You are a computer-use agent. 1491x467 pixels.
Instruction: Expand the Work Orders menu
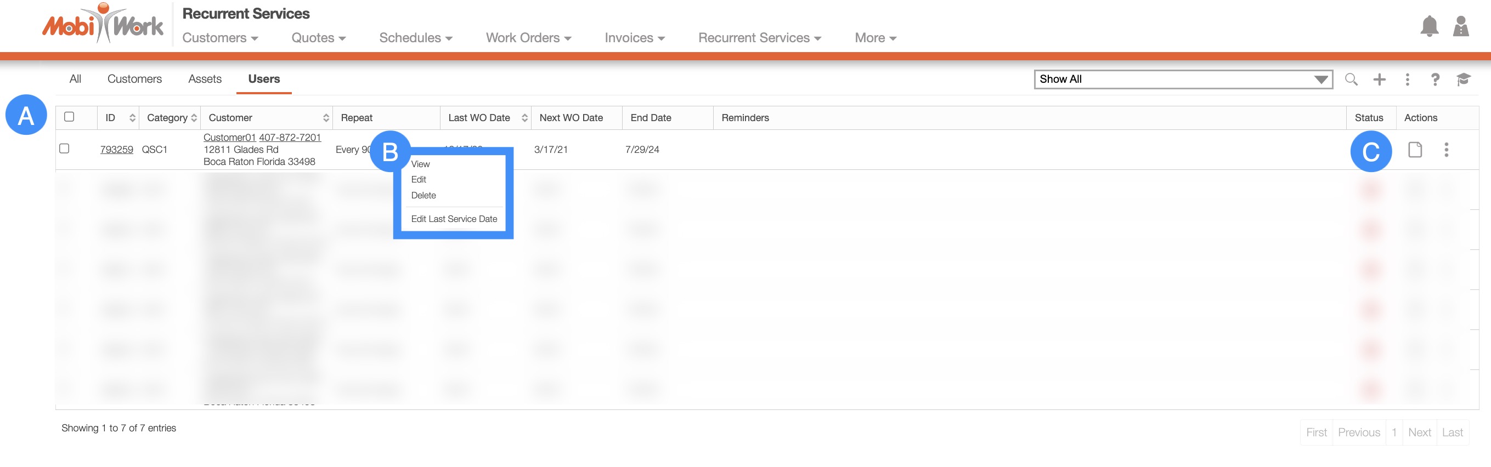(x=528, y=38)
